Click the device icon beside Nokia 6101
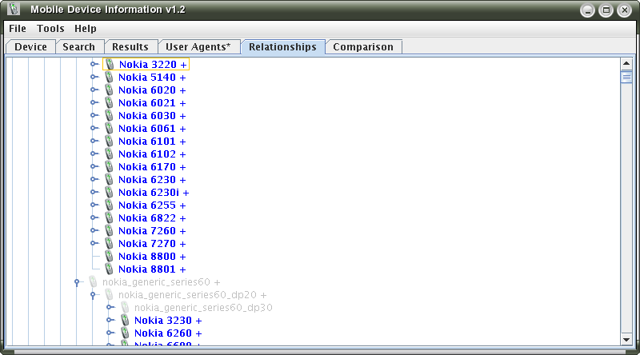The height and width of the screenshot is (355, 640). tap(110, 142)
